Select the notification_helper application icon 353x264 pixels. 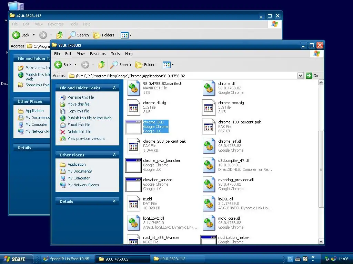209,240
